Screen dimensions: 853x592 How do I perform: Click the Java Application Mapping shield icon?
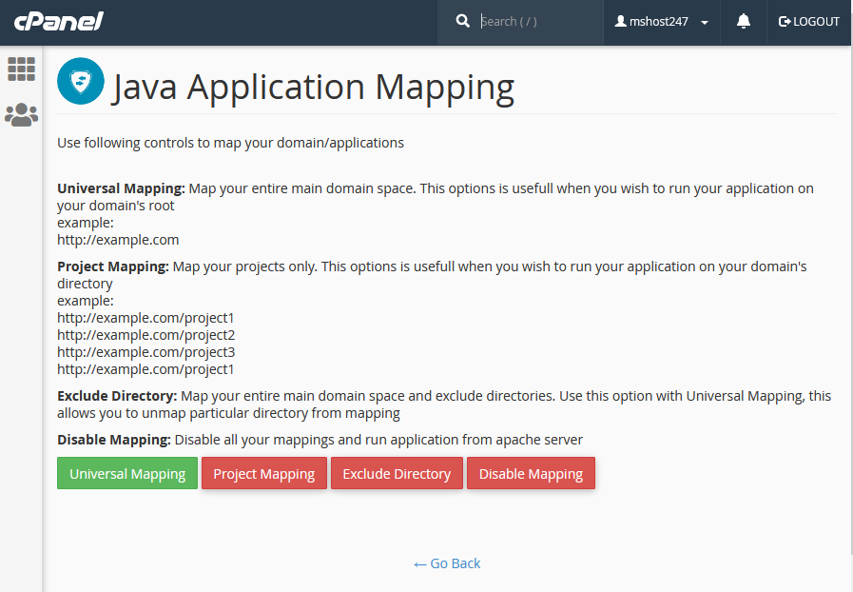tap(80, 82)
